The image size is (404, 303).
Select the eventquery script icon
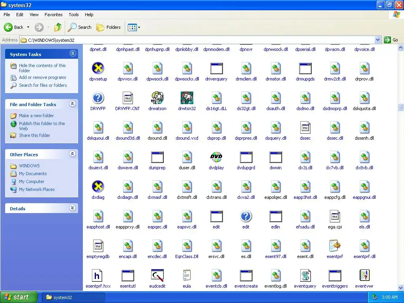click(305, 276)
